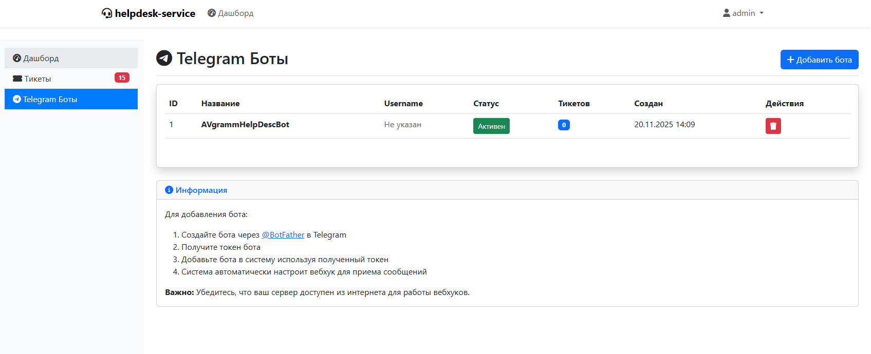The image size is (871, 354).
Task: Open Дашборд in the left sidebar
Action: tap(41, 58)
